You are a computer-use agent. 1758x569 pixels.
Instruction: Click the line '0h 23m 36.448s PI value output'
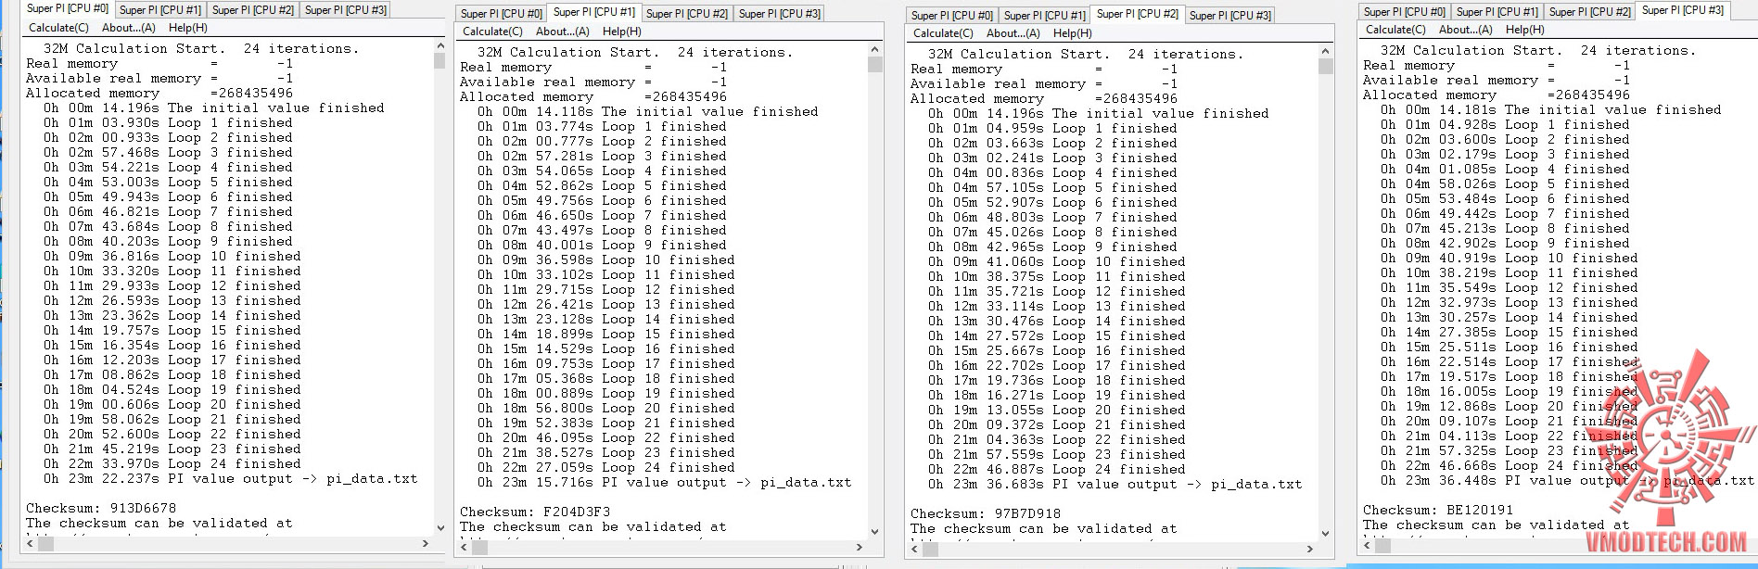[x=1567, y=481]
